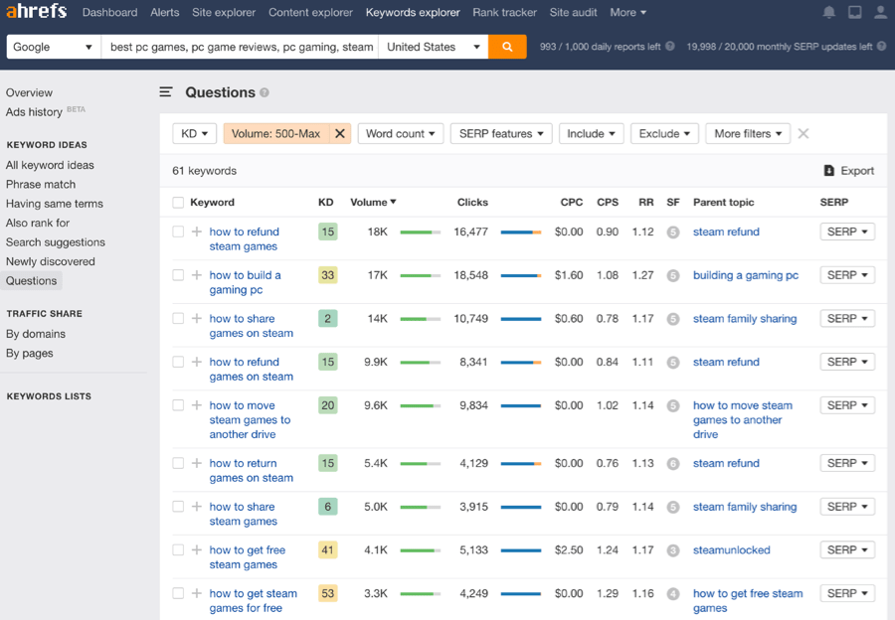Open Rank tracker in top navigation
The height and width of the screenshot is (620, 895).
pyautogui.click(x=504, y=12)
